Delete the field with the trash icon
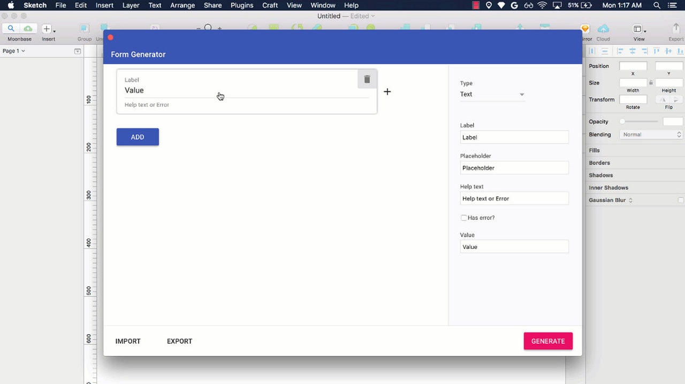Image resolution: width=685 pixels, height=384 pixels. click(367, 79)
